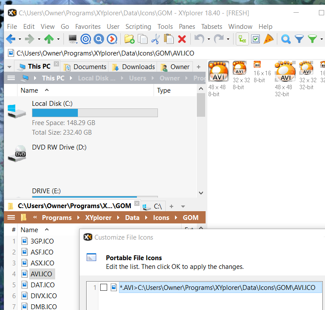
Task: Create a New Folder from toolbar
Action: coord(129,39)
